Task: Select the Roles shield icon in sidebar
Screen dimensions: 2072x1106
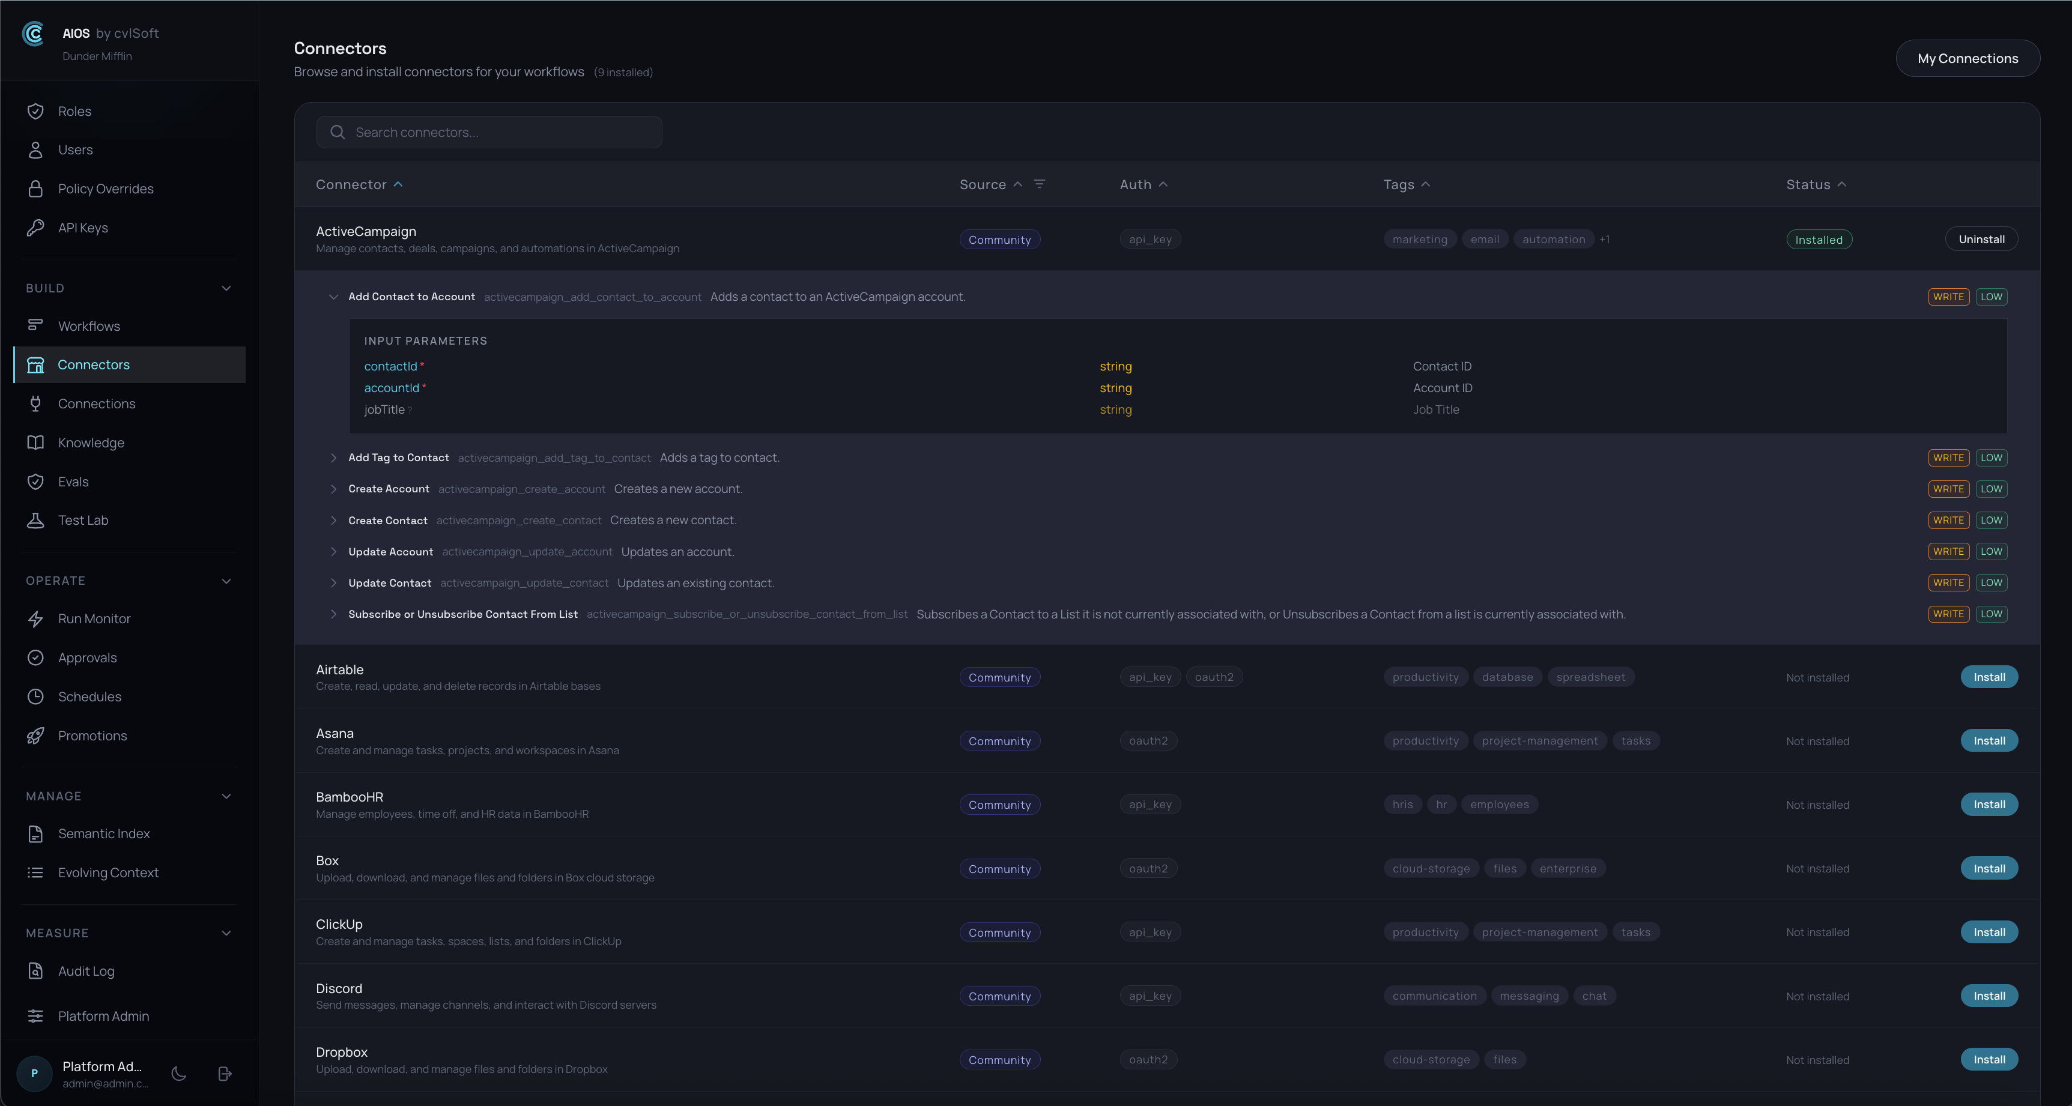Action: pyautogui.click(x=36, y=111)
